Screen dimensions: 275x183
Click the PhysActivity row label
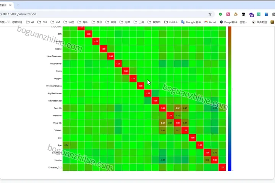[56, 64]
